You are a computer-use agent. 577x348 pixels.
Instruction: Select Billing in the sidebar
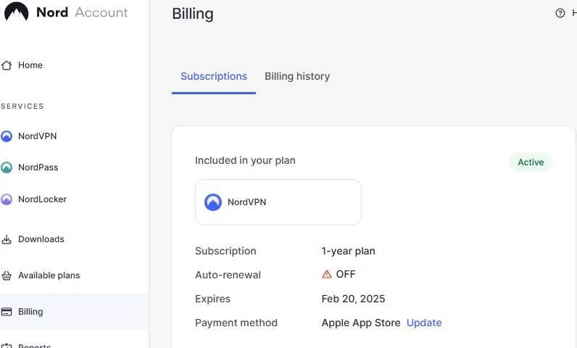(74, 312)
